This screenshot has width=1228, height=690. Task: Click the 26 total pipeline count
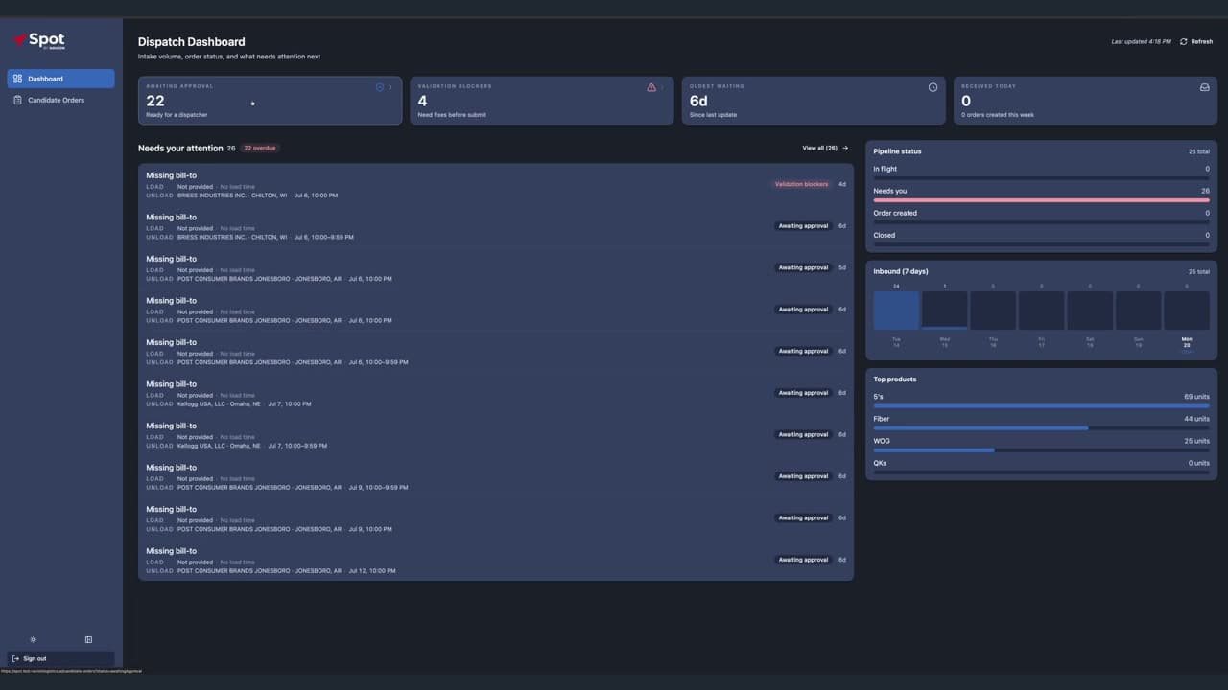coord(1198,151)
